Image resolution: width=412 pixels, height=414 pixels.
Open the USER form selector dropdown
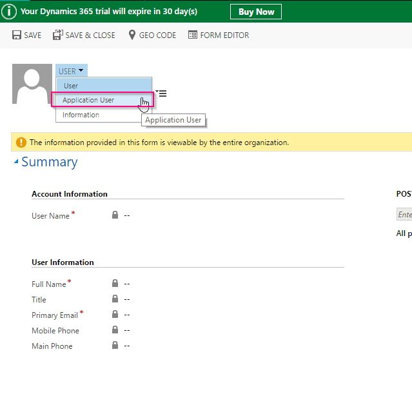click(72, 71)
